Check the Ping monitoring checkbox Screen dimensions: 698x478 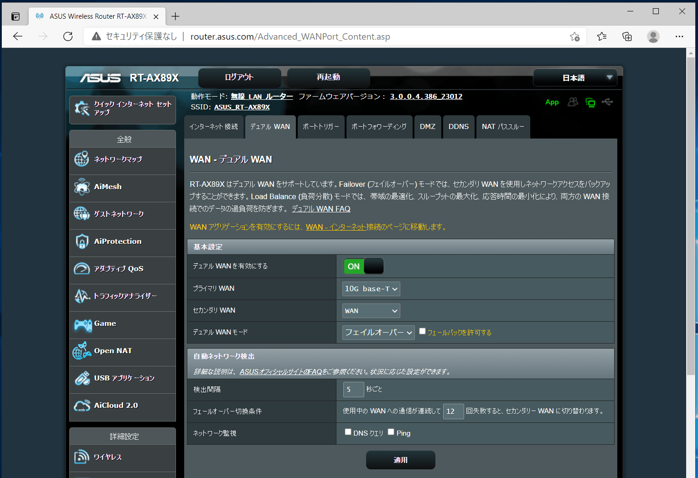coord(391,432)
